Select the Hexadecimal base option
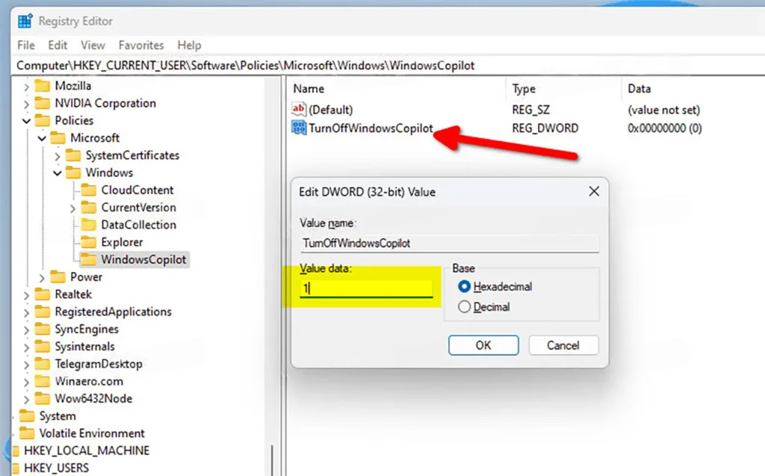Screen dimensions: 765x476 465,287
